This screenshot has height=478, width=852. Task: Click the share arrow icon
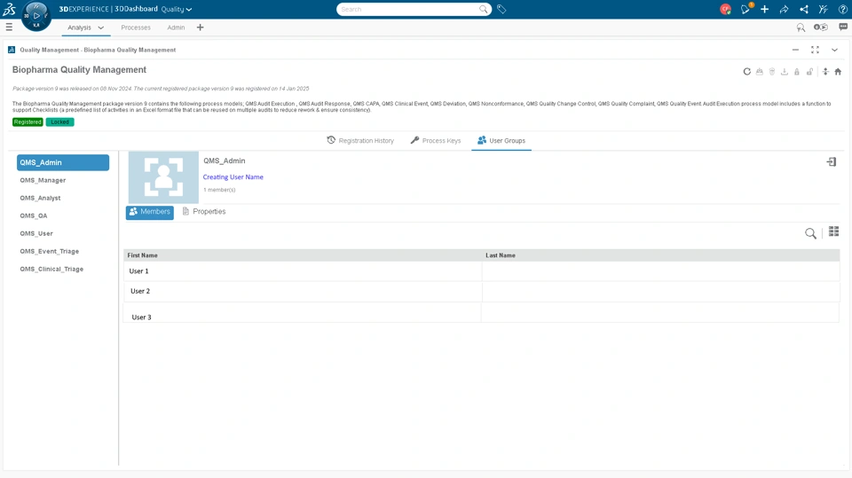point(784,9)
